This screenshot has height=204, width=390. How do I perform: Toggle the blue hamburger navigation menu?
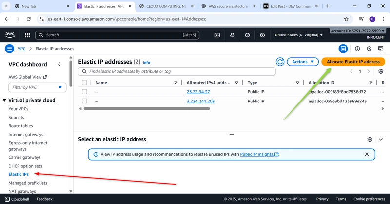pyautogui.click(x=9, y=49)
